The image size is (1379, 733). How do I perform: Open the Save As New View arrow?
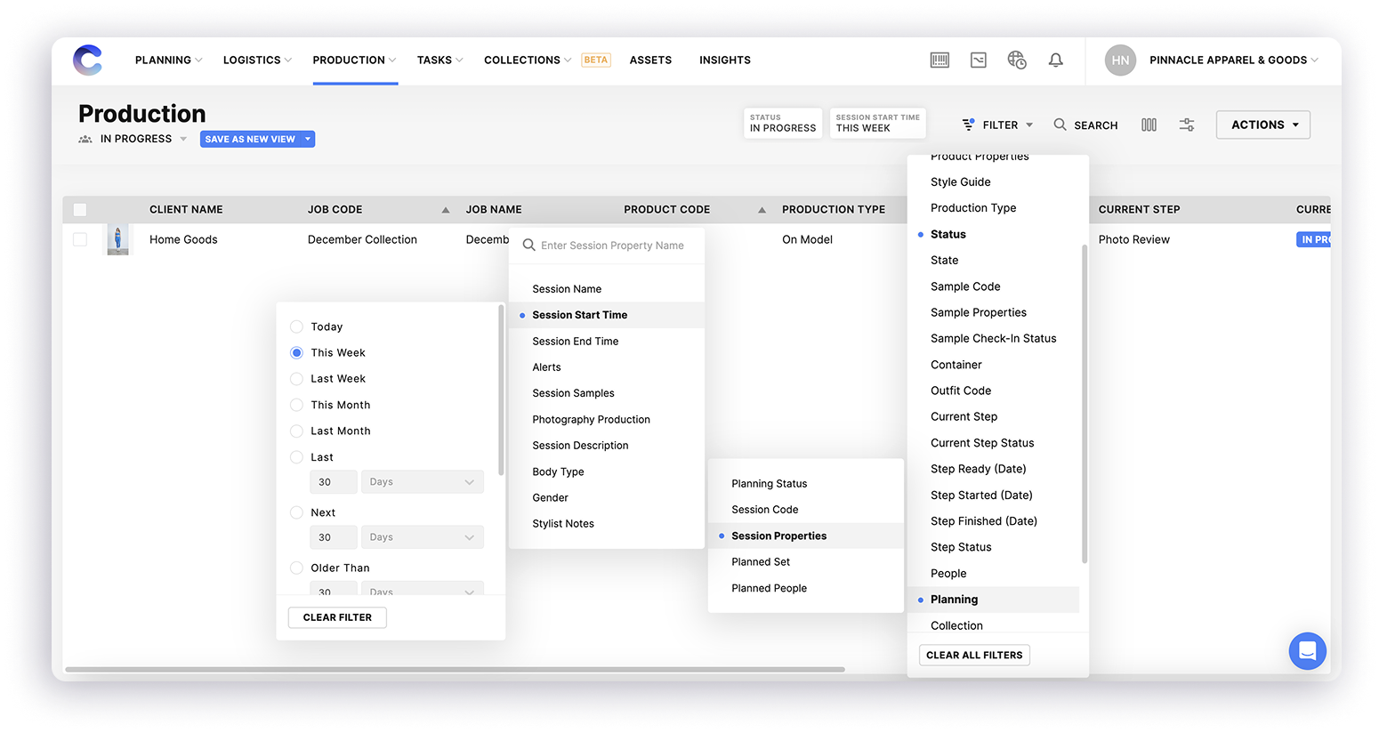(x=308, y=139)
